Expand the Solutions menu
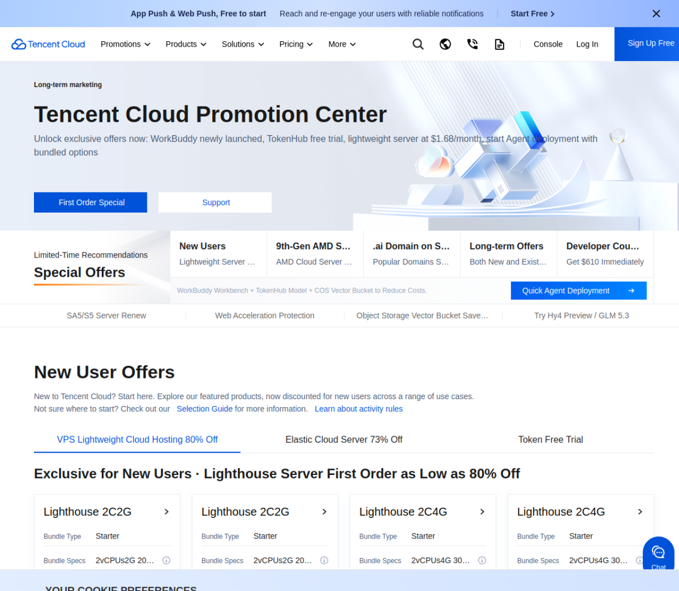The width and height of the screenshot is (679, 591). point(243,44)
